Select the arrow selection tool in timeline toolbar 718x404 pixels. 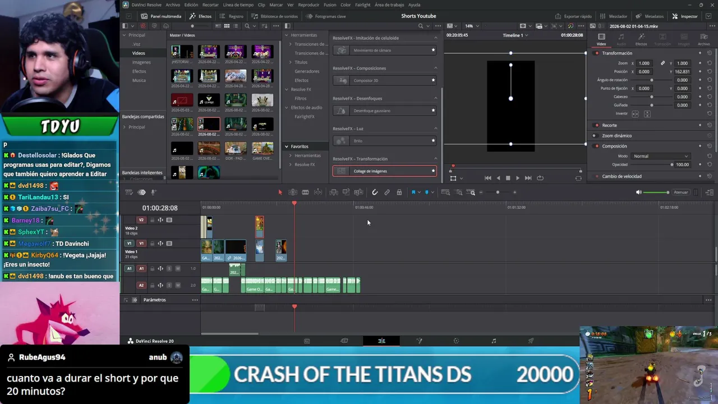click(x=280, y=192)
